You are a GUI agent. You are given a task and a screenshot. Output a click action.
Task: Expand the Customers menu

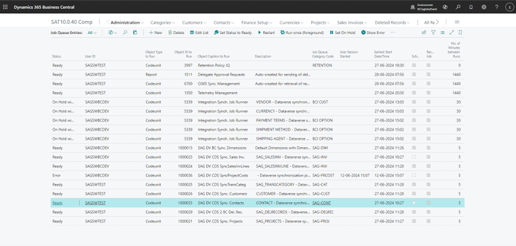194,23
